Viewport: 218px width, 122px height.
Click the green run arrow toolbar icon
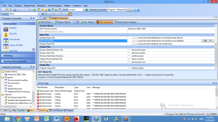coord(34,10)
